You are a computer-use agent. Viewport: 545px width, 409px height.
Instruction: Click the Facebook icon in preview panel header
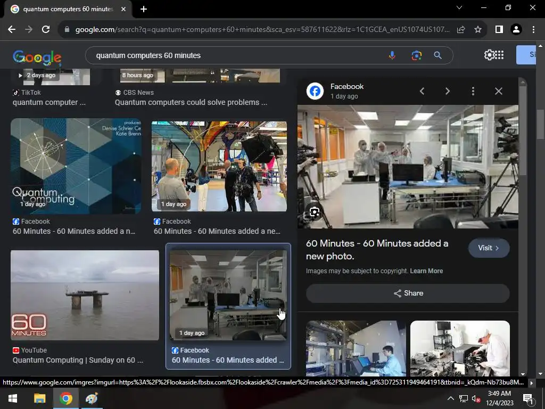pyautogui.click(x=315, y=91)
